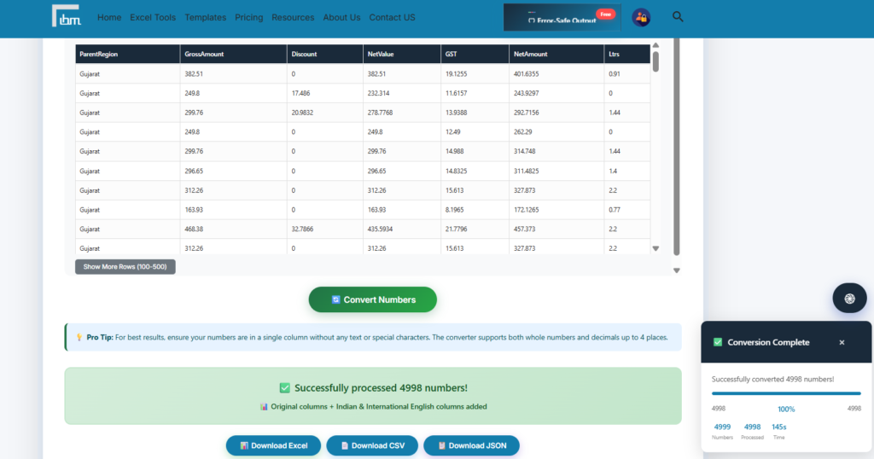Open the Home menu item

(109, 17)
